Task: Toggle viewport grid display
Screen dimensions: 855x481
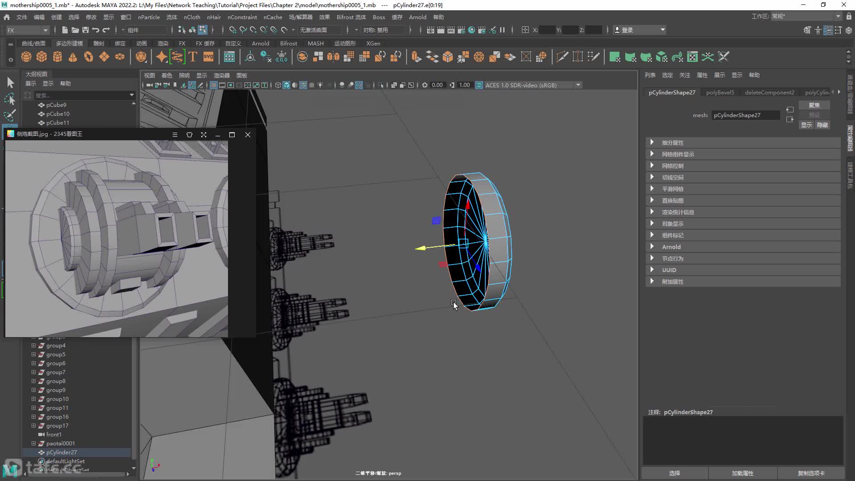Action: 214,85
